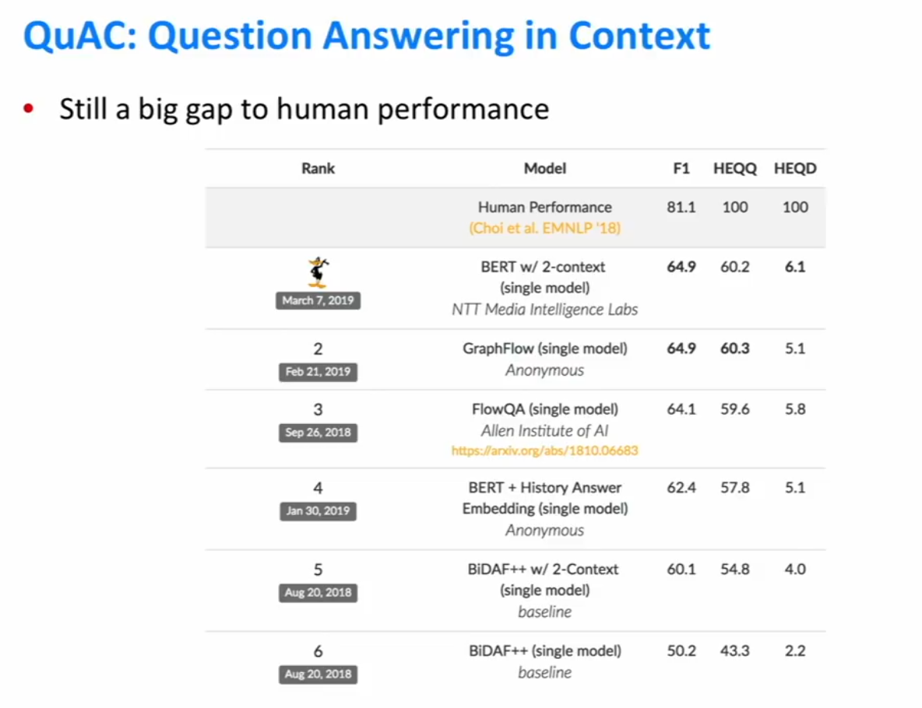Click the Human Performance row
Image resolution: width=922 pixels, height=708 pixels.
point(515,218)
